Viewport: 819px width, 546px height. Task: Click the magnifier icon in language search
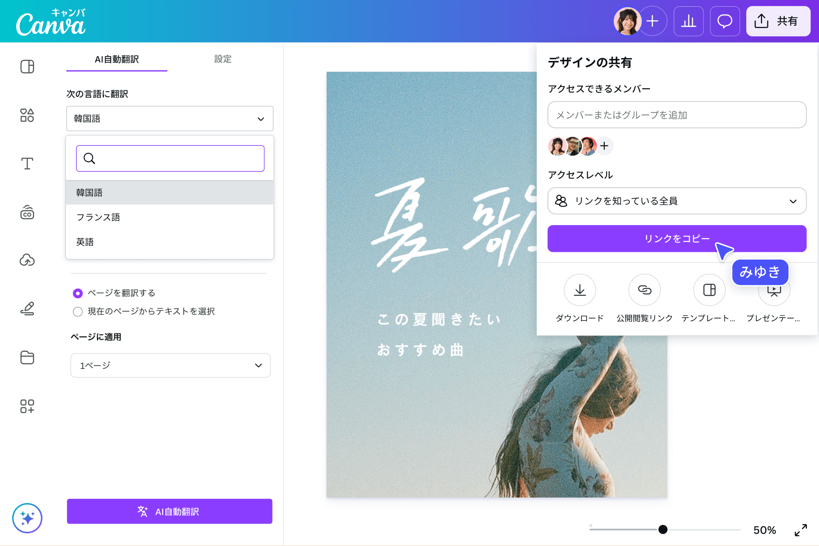pyautogui.click(x=89, y=158)
